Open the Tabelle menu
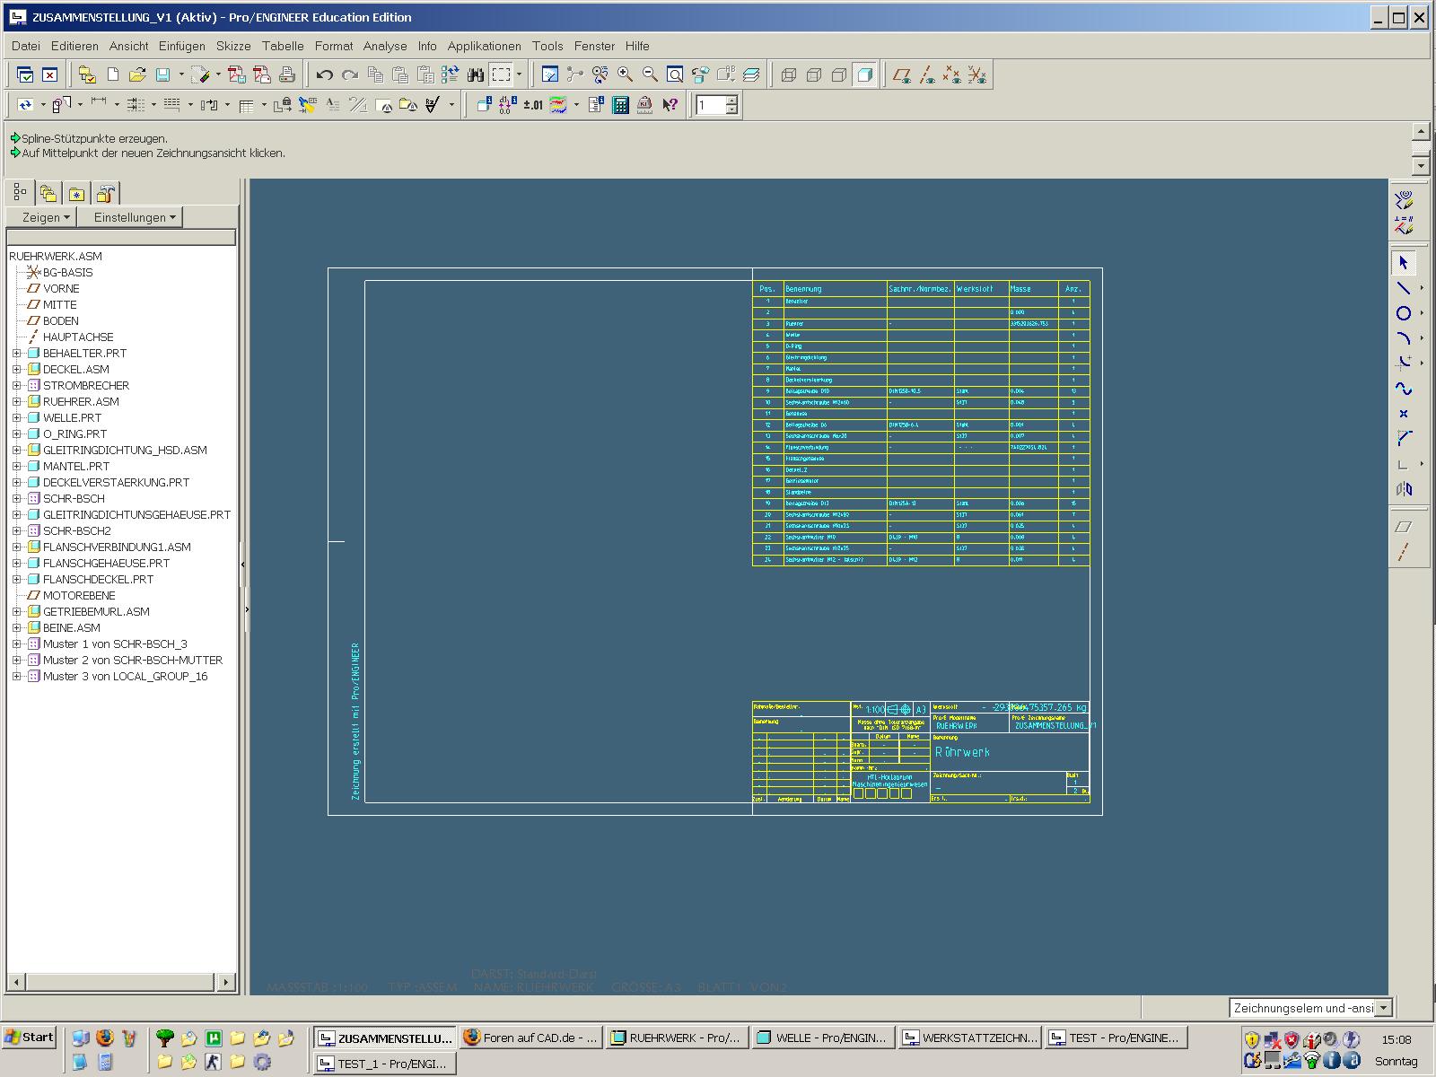Screen dimensions: 1436x1077 [x=283, y=46]
